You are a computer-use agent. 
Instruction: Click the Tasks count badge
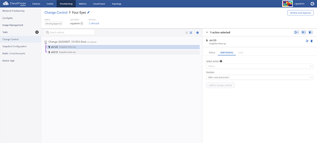coord(37,32)
